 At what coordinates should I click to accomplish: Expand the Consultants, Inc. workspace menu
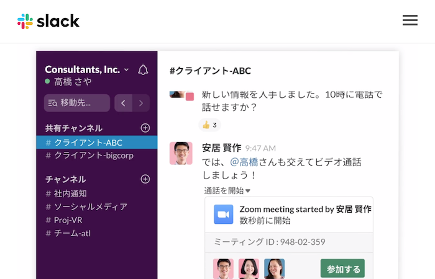(87, 69)
